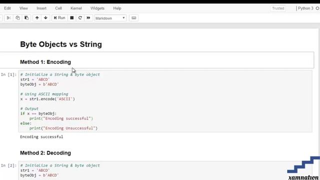Click the In [1] cell prompt

(x=8, y=74)
